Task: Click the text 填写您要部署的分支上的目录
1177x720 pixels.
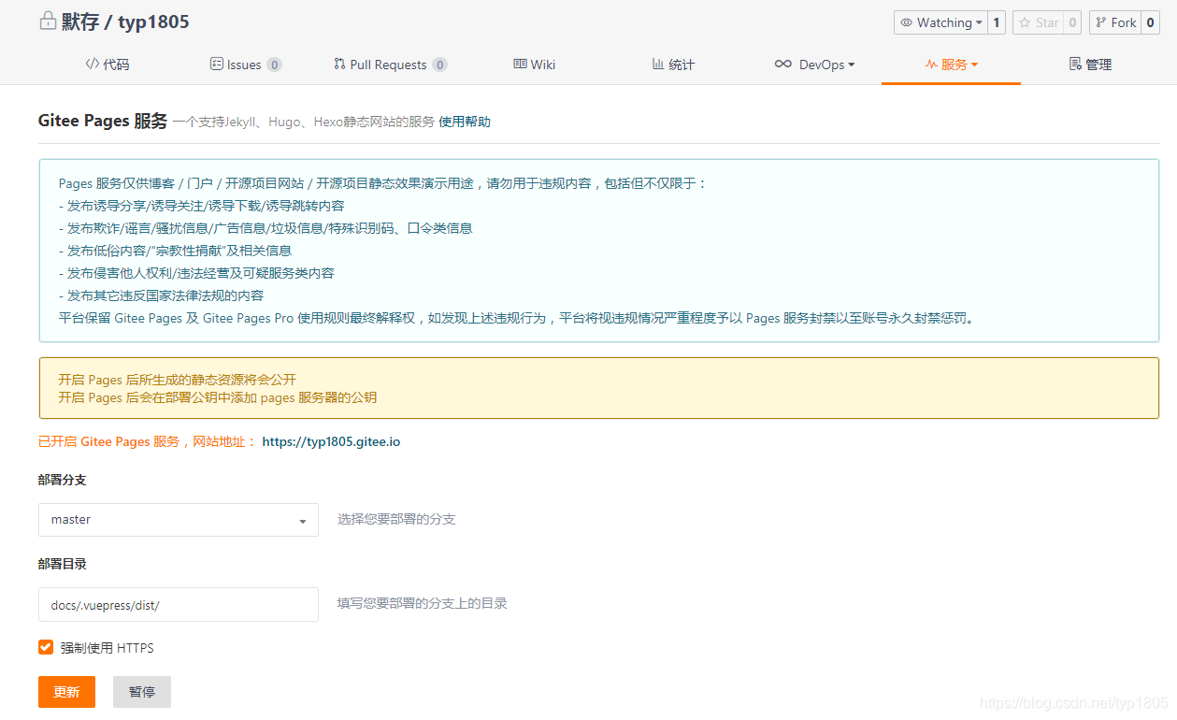Action: [x=423, y=604]
